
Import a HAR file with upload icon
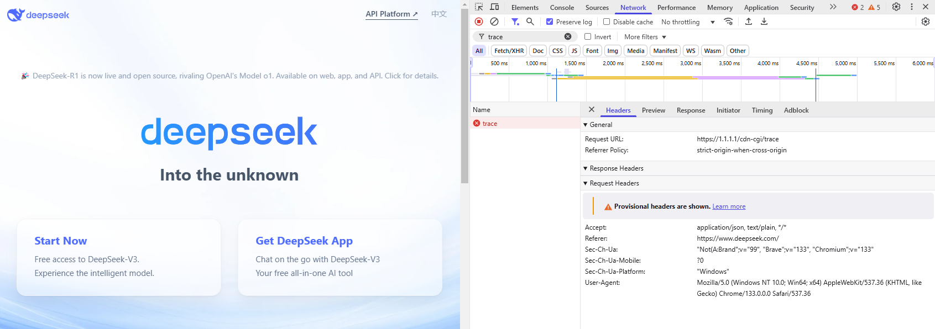click(748, 22)
